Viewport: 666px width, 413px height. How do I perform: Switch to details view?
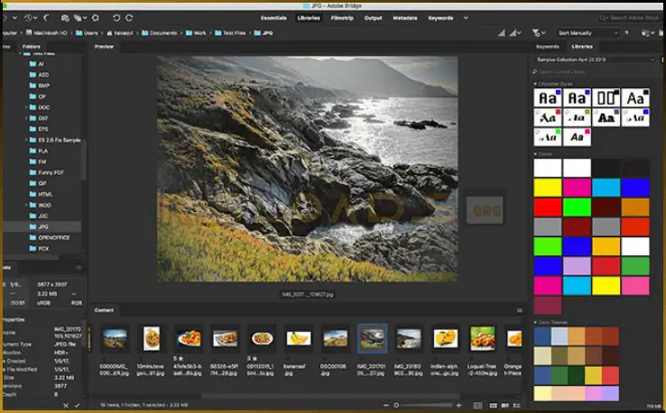[x=505, y=406]
